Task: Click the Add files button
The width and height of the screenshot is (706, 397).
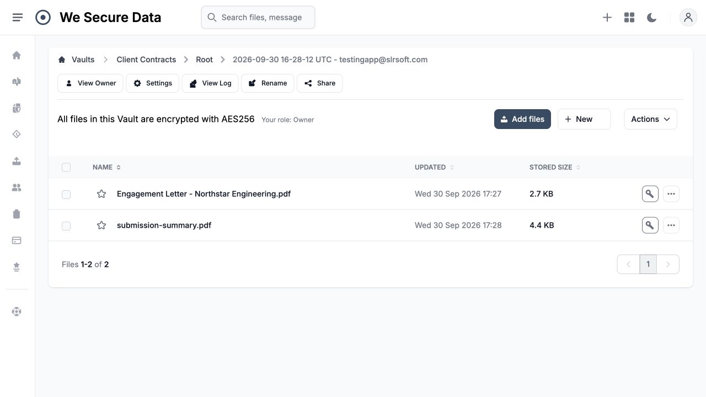Action: 522,119
